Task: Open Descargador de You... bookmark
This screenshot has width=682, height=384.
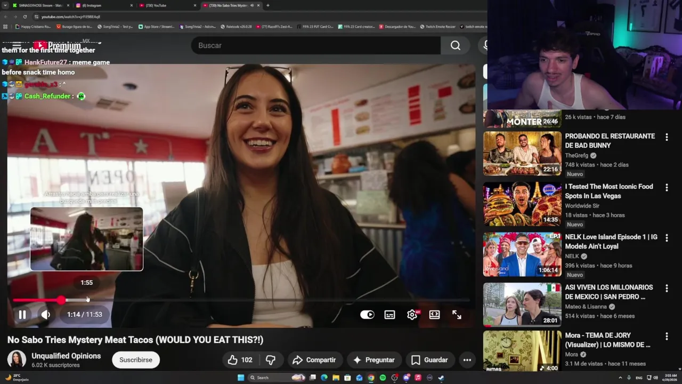Action: 397,27
